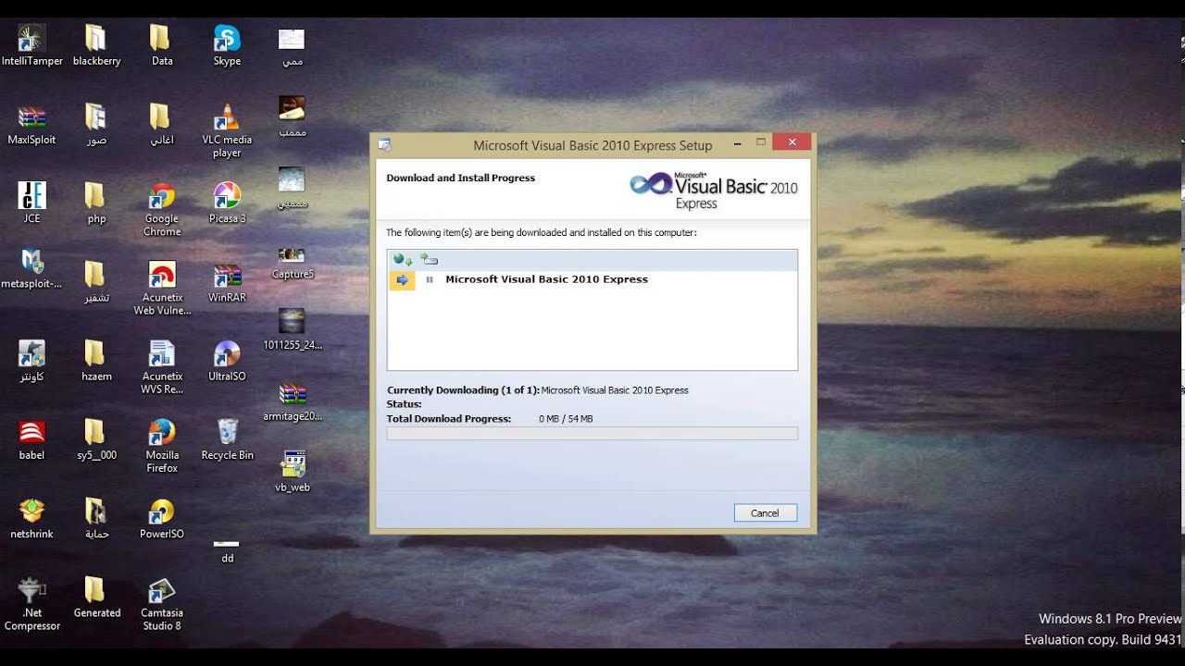Click the 0 MB / 54 MB progress text

pos(566,419)
